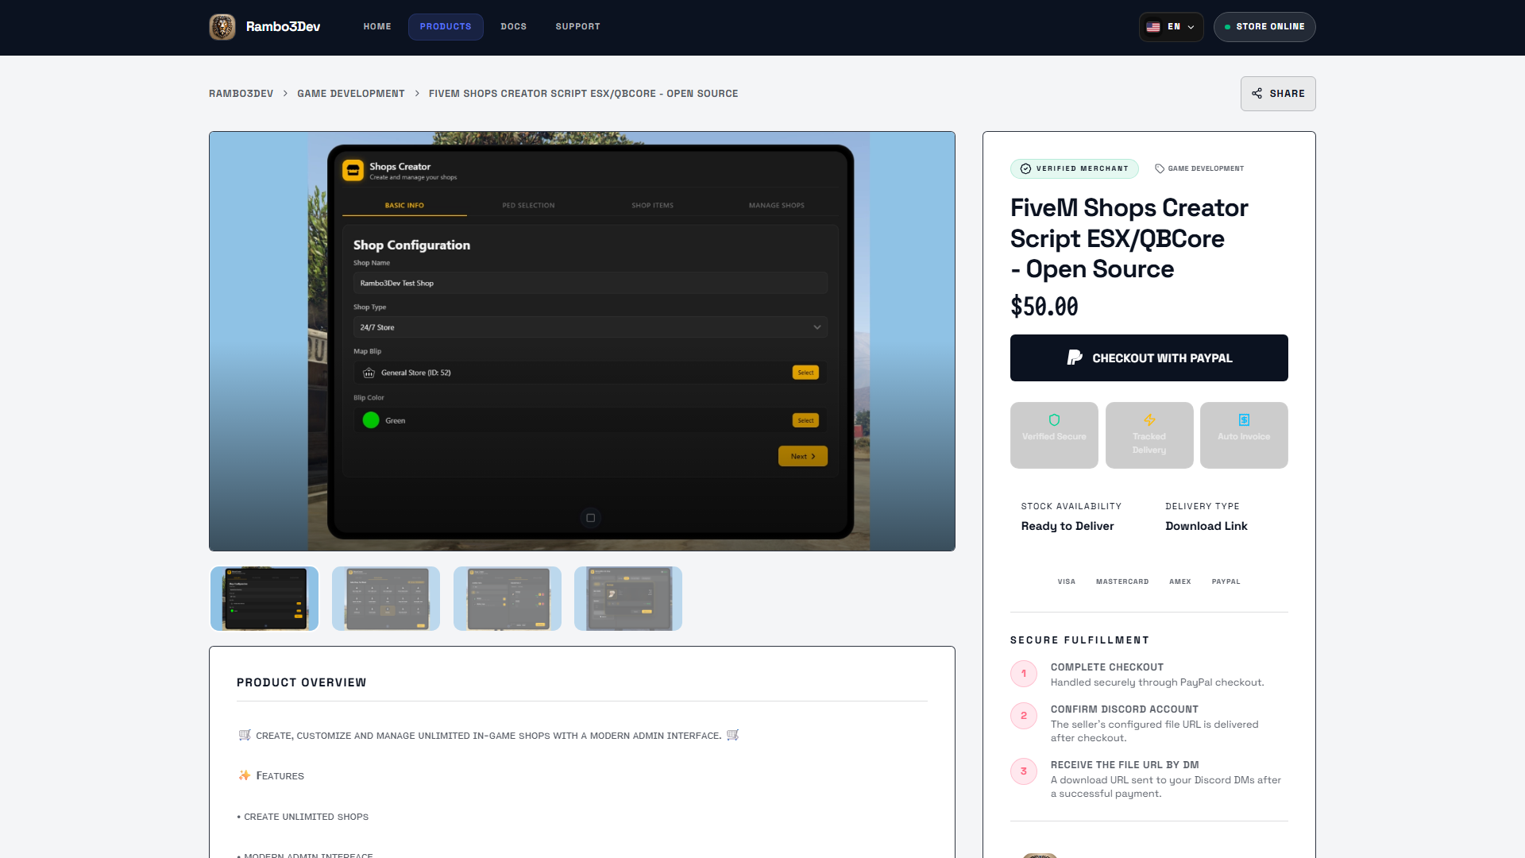Open the EN language dropdown

[x=1172, y=27]
